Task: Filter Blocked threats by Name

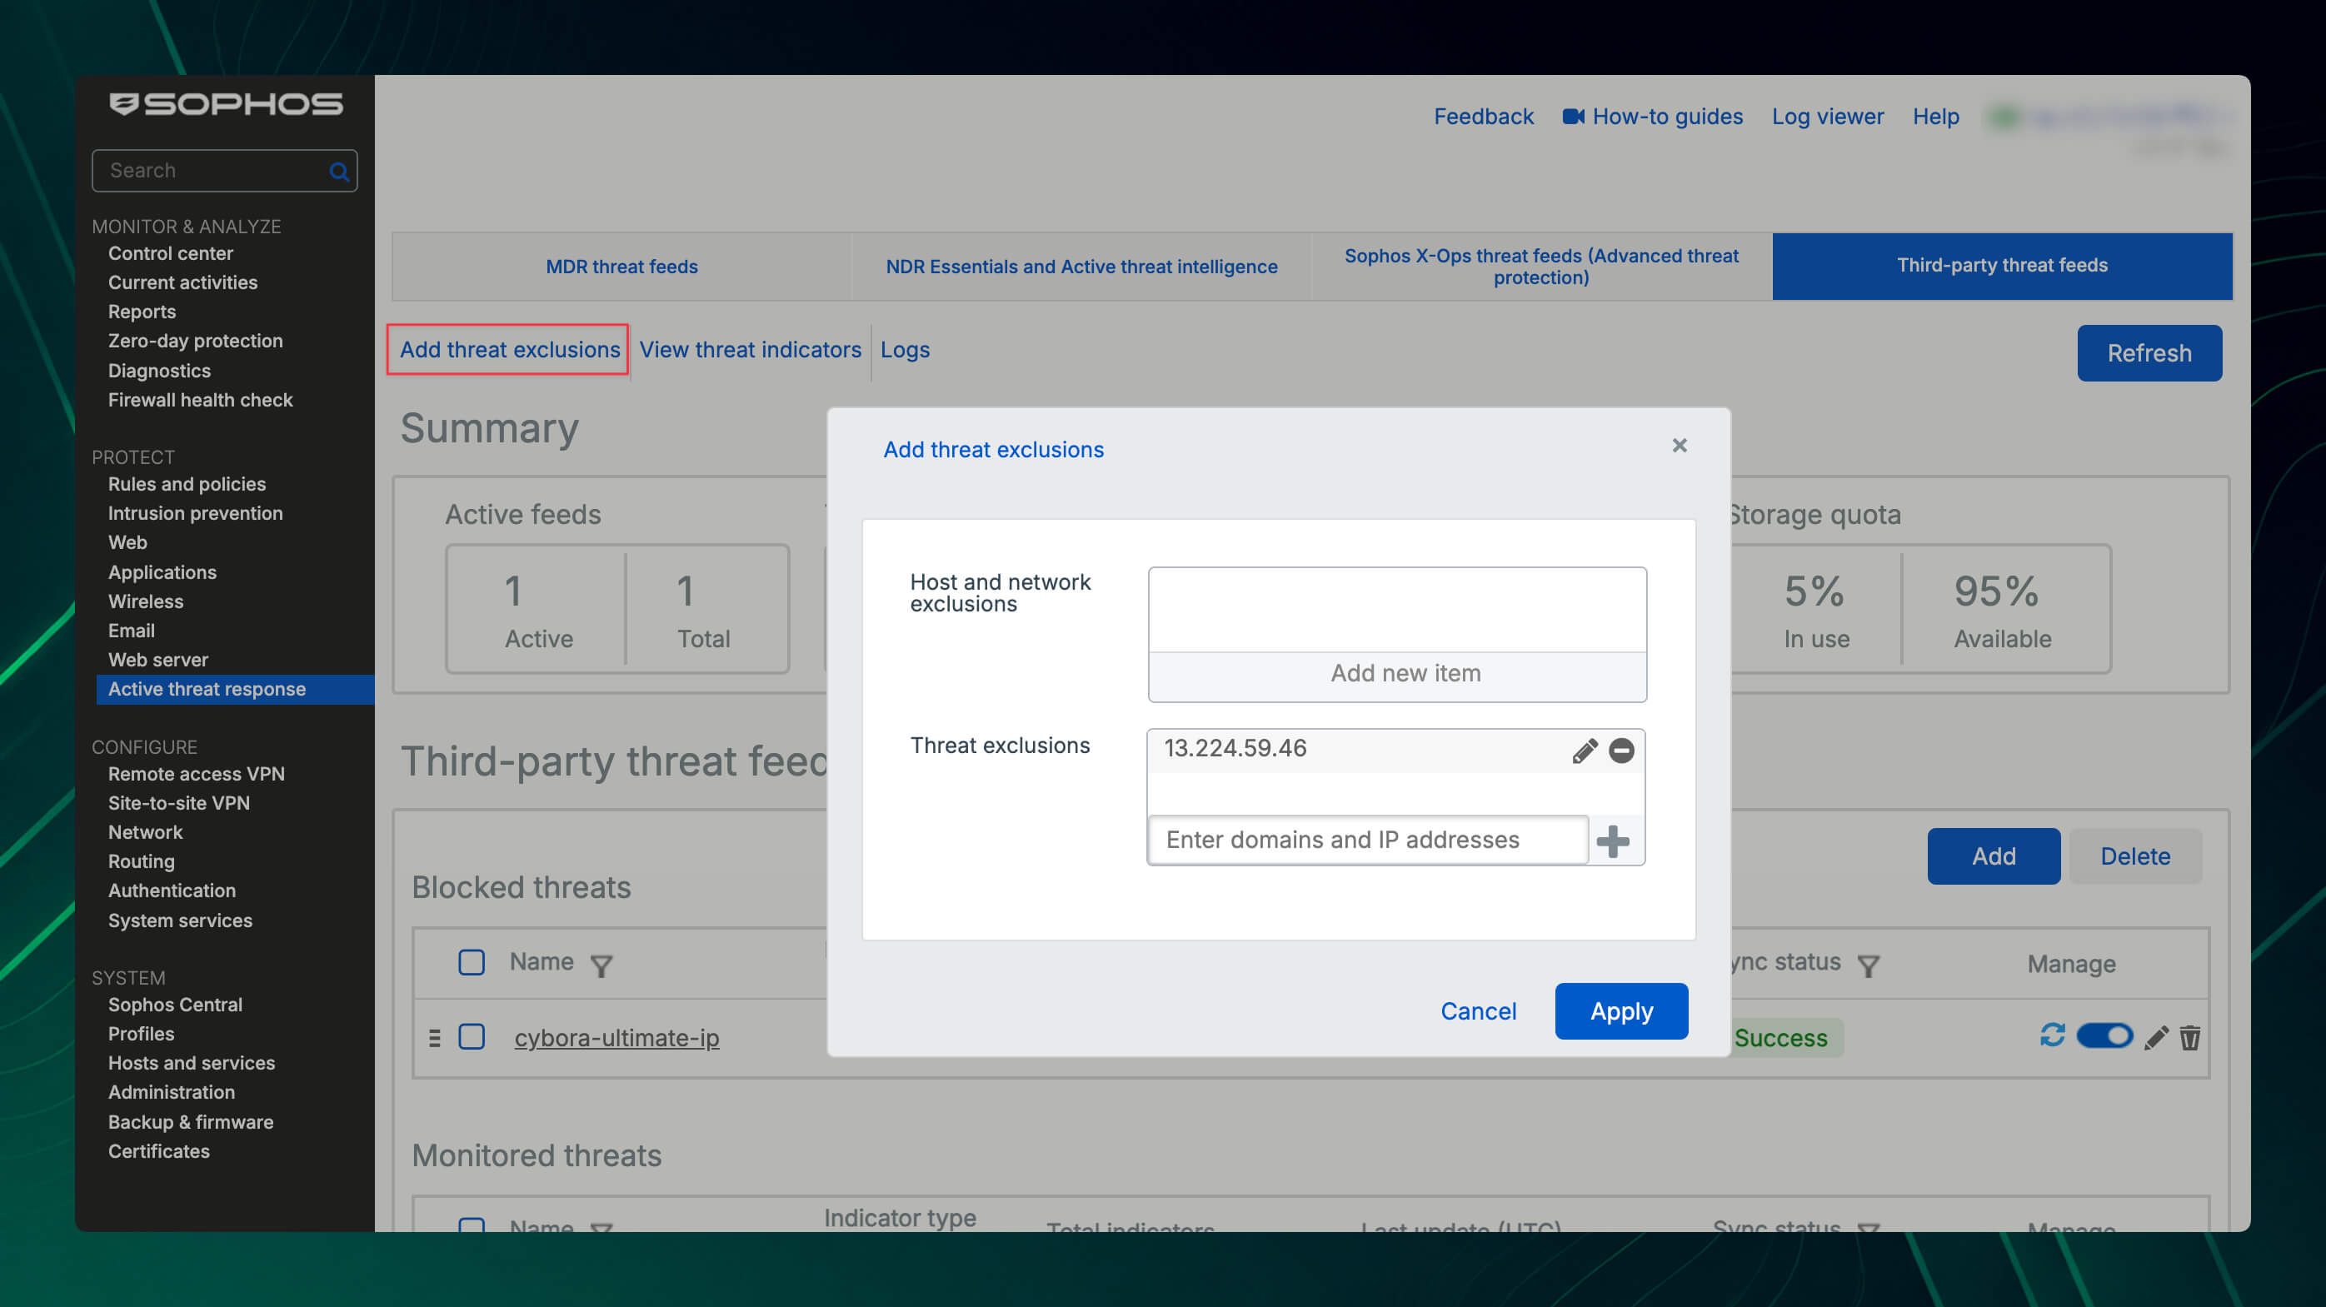Action: coord(601,965)
